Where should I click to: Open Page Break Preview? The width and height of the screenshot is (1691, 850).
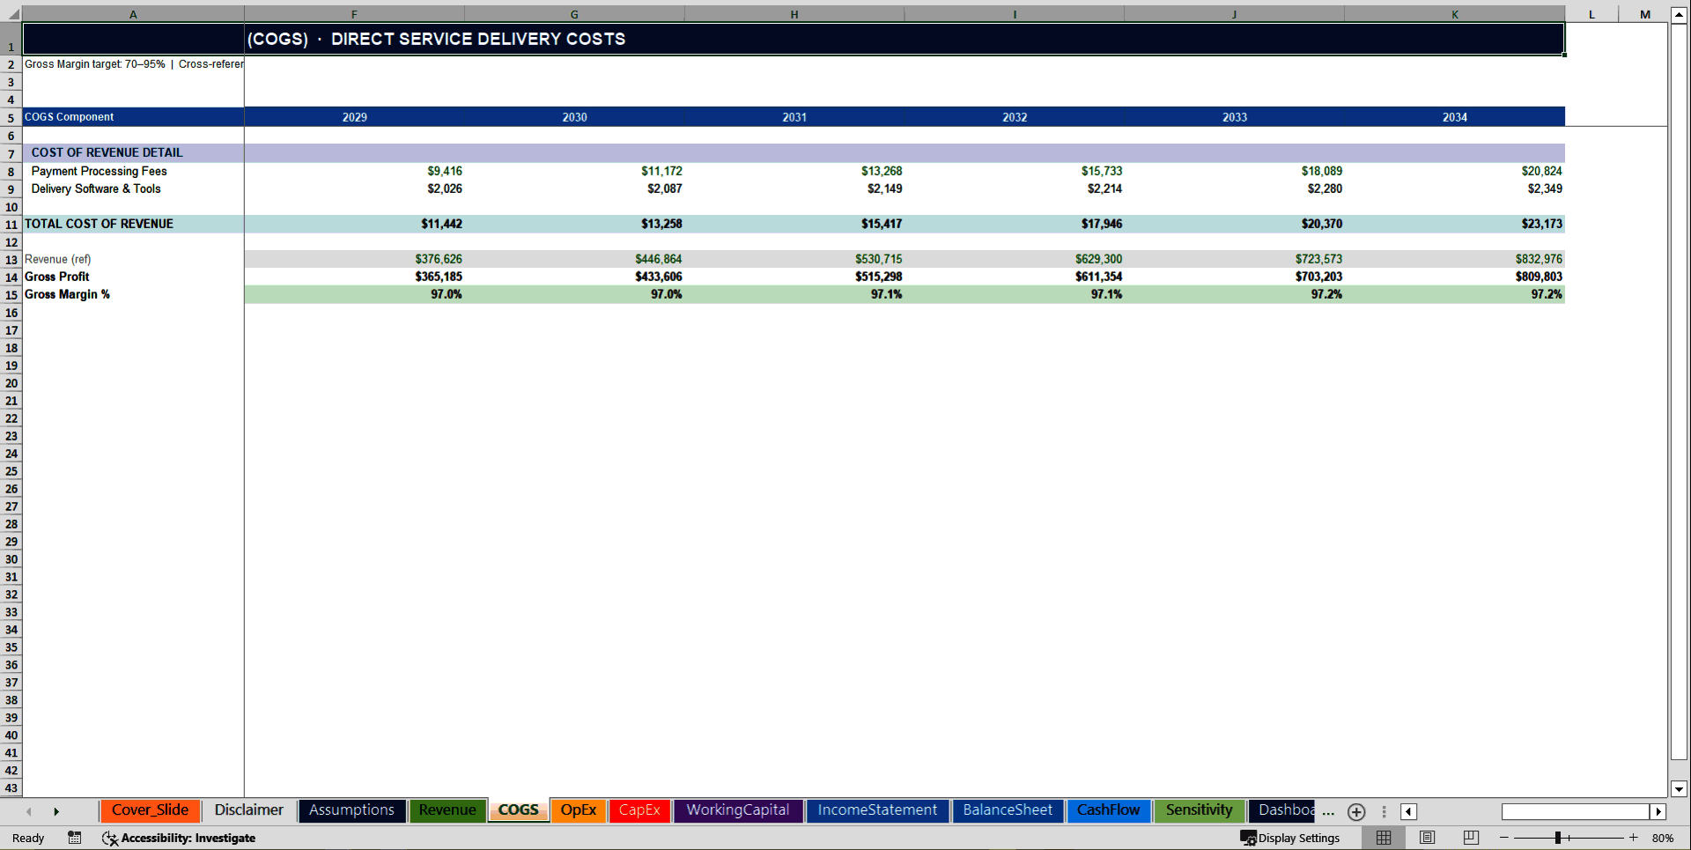coord(1469,838)
